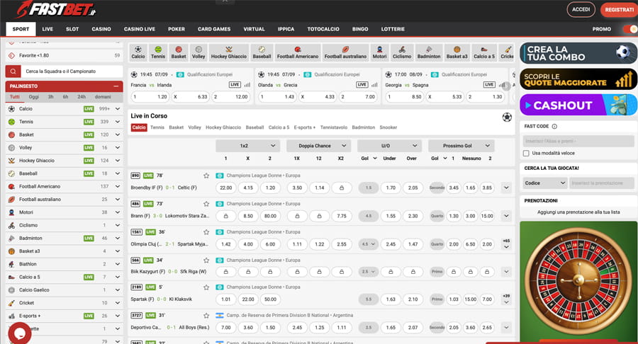Open Football australiano from top sport bar
This screenshot has height=344, width=638.
click(345, 53)
